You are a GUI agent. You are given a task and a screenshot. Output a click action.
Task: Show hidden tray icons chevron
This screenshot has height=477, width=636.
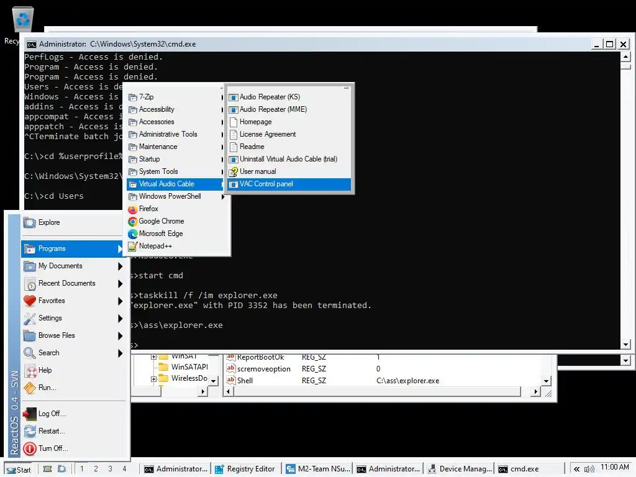click(x=576, y=469)
